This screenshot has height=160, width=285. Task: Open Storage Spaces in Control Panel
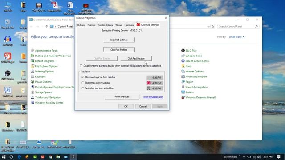click(43, 92)
